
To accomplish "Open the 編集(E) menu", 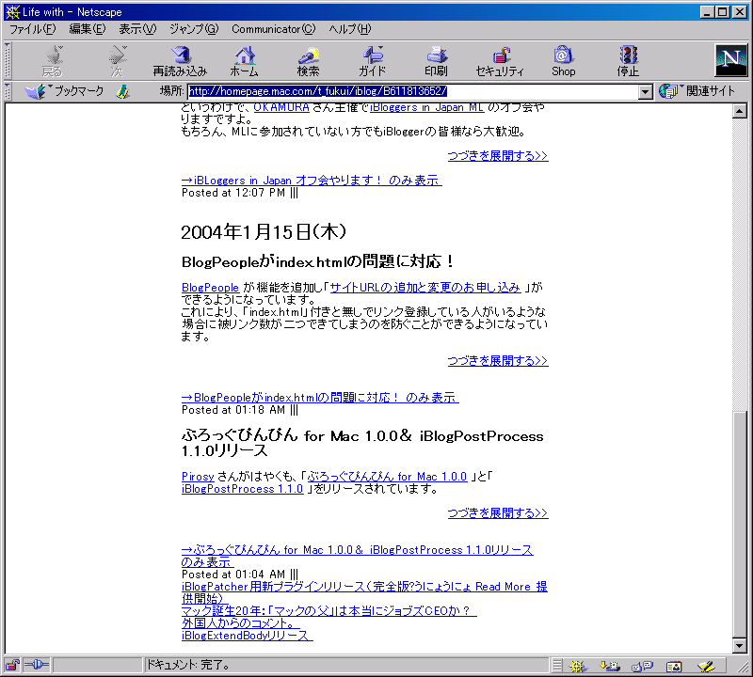I will pyautogui.click(x=87, y=29).
